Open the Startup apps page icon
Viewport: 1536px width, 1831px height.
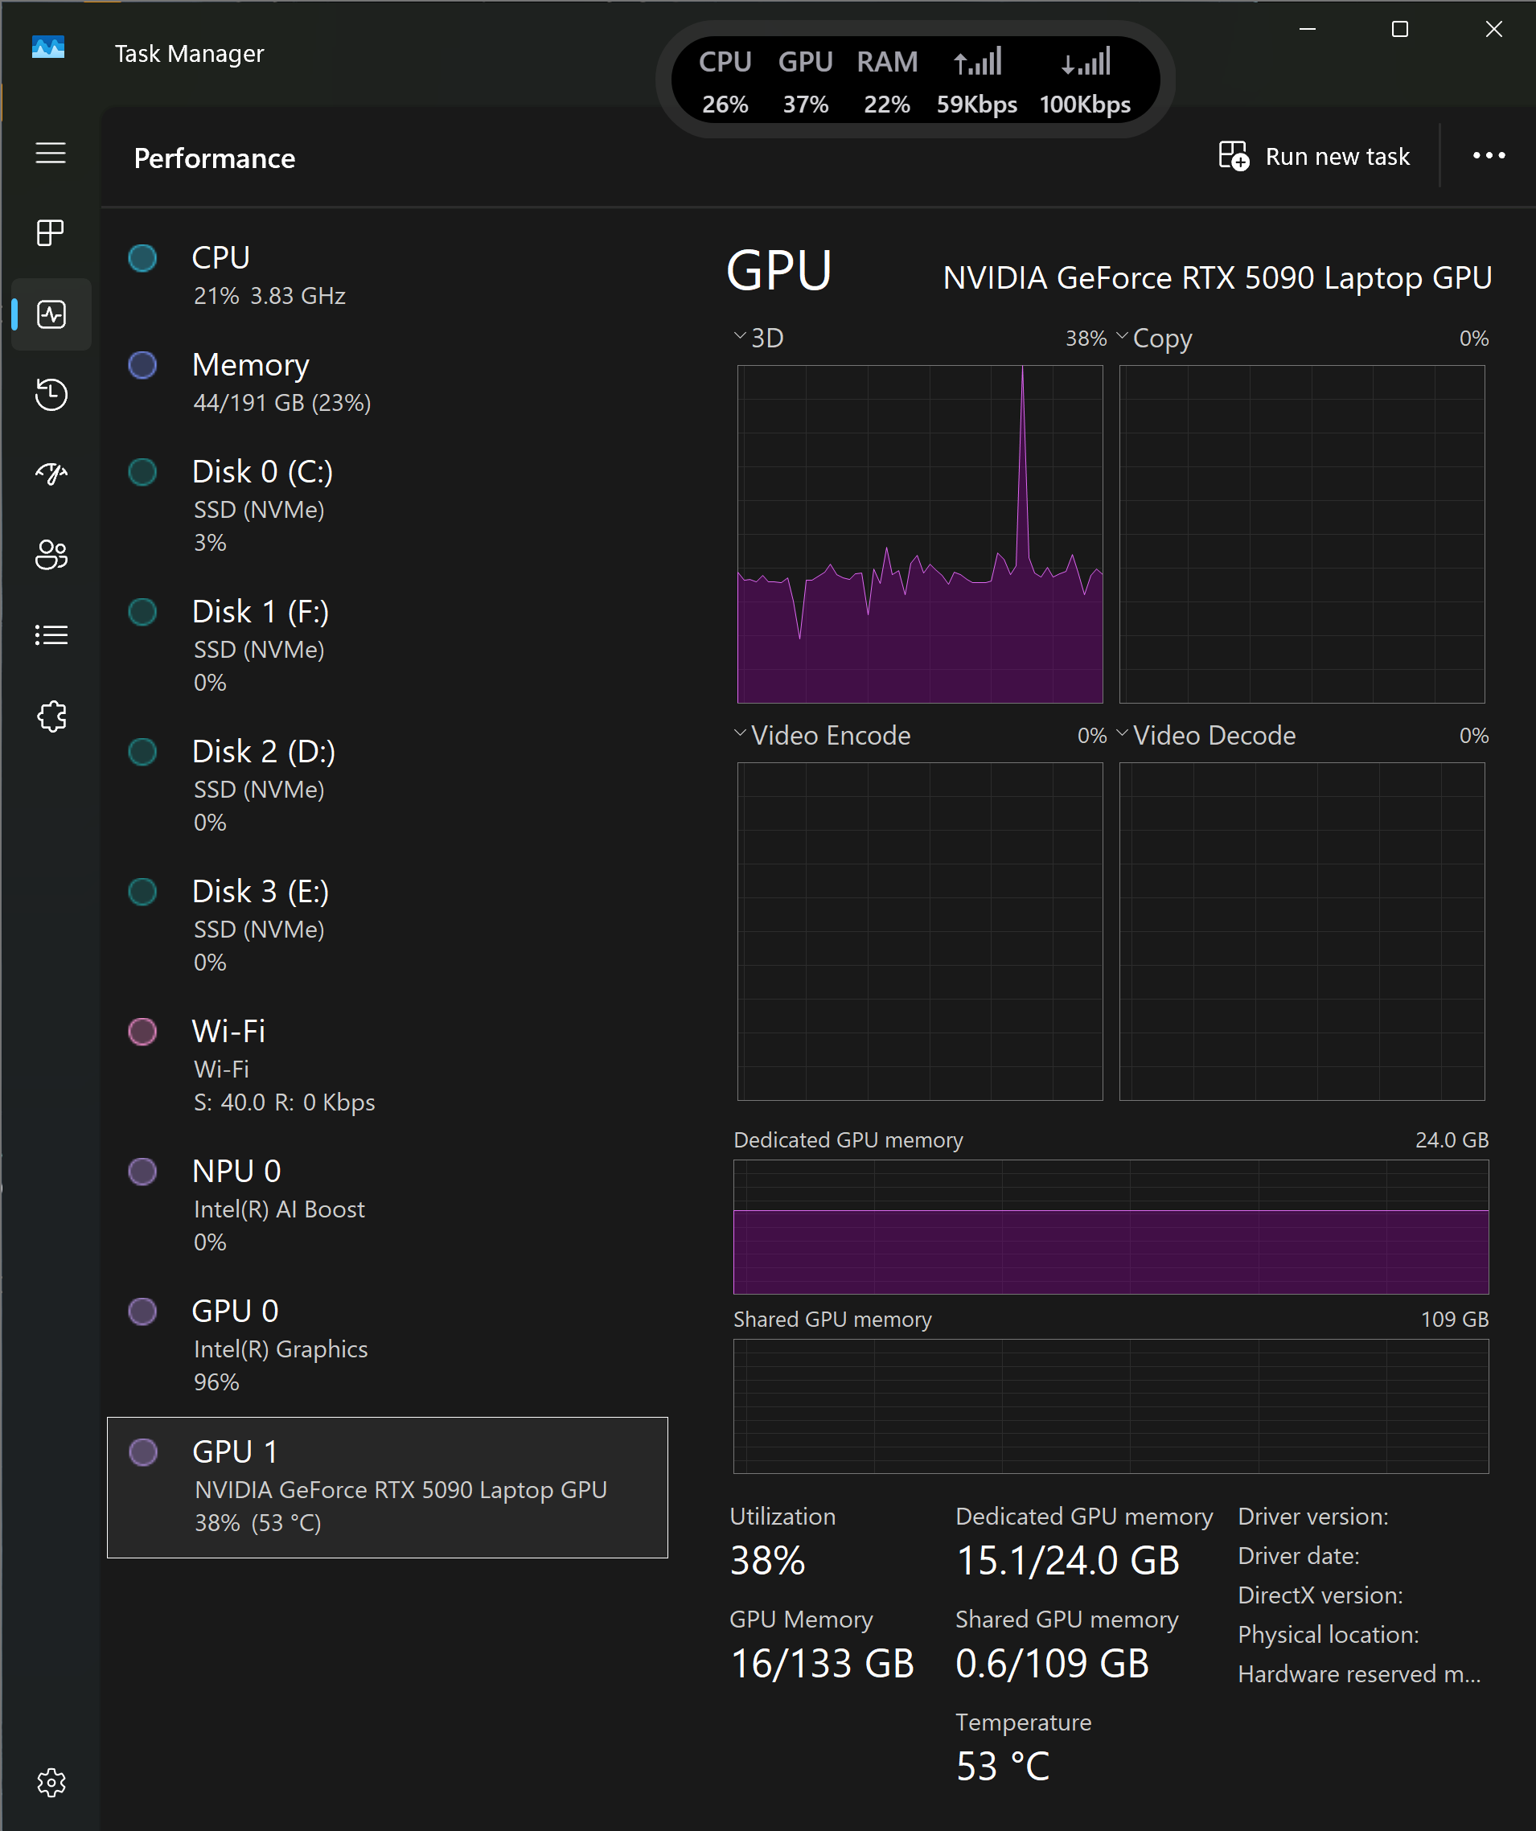pos(51,474)
